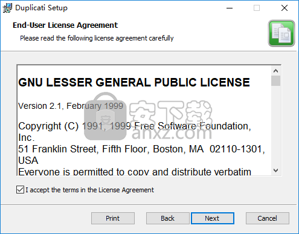Click the 'End-User License Agreement' header text

[x=65, y=25]
